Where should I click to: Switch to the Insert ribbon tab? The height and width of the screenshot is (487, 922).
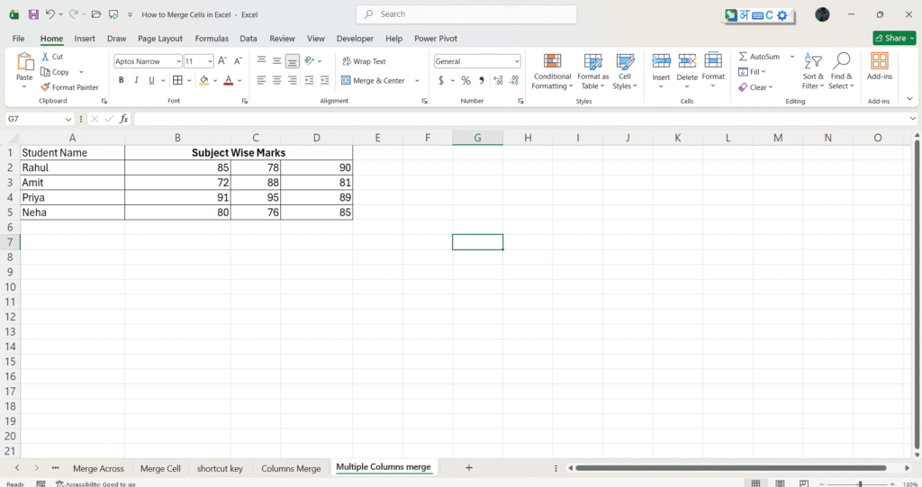point(85,38)
